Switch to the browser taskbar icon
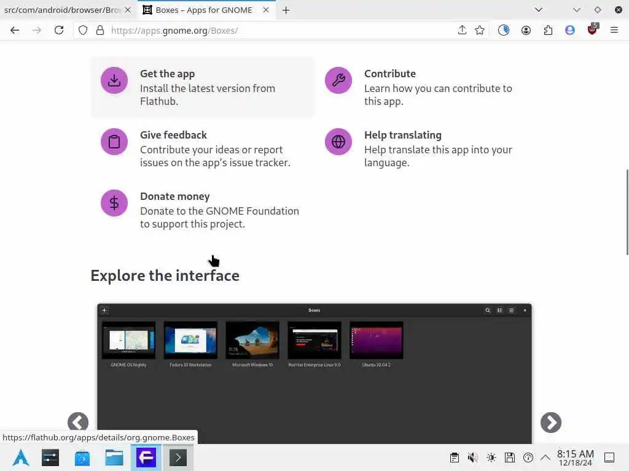This screenshot has height=471, width=629. coord(146,458)
